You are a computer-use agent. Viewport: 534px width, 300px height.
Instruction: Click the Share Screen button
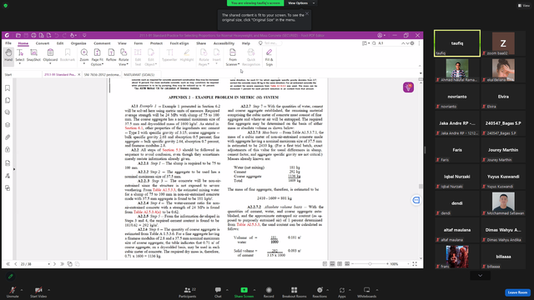coord(244,292)
